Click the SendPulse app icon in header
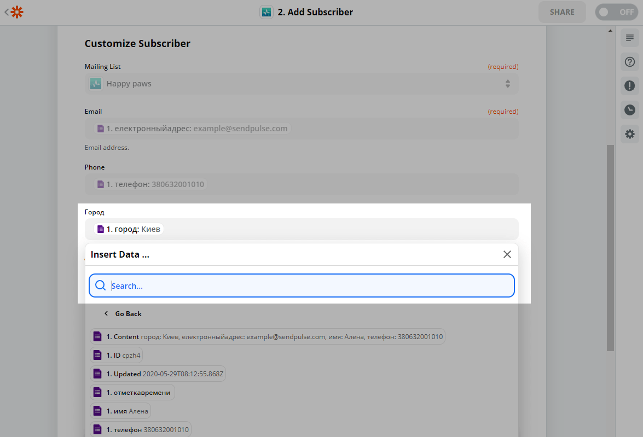Screen dimensions: 643x437 coord(267,12)
